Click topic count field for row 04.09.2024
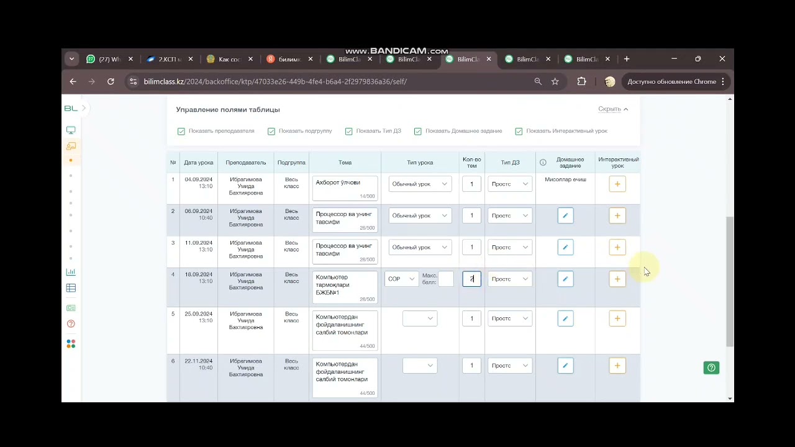The image size is (795, 447). 471,184
